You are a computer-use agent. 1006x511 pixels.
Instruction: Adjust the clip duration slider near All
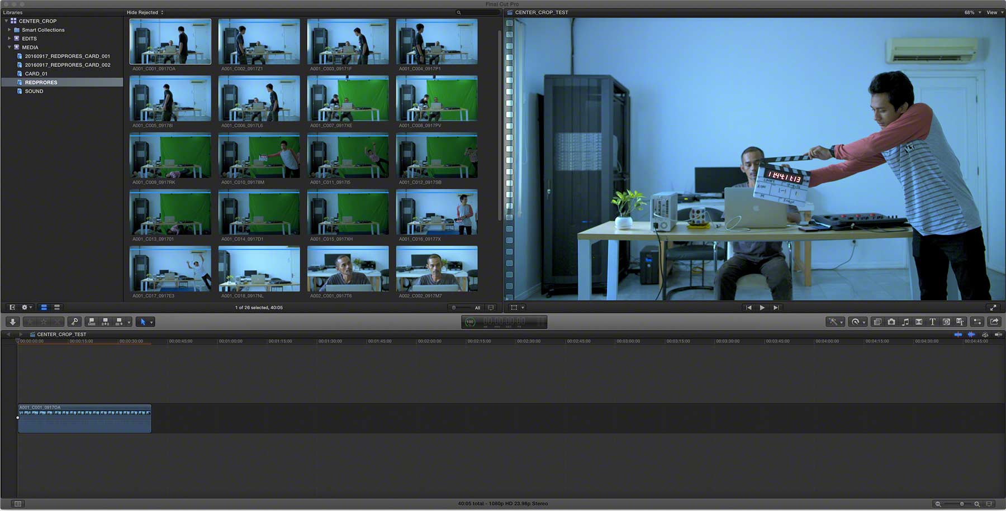pos(462,308)
